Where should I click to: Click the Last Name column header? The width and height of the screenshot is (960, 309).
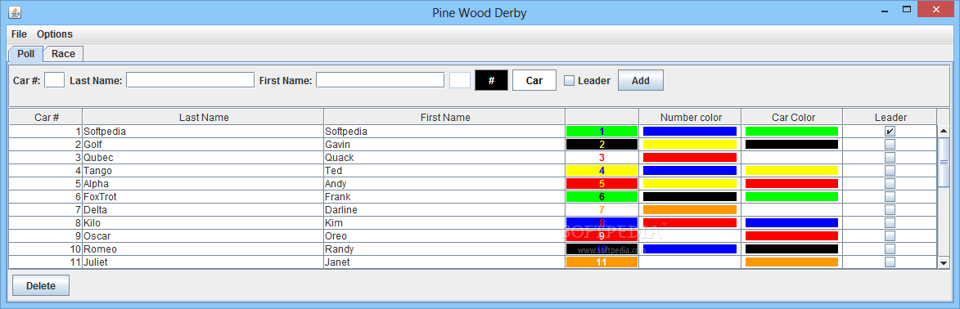[x=203, y=117]
